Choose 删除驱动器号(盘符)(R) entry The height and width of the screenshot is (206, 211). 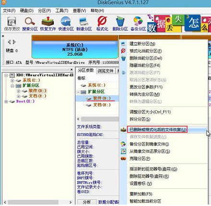(x=149, y=176)
